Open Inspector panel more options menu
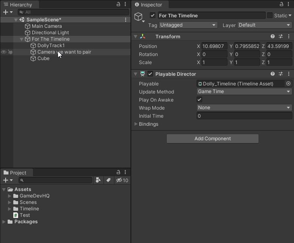The image size is (294, 243). pos(288,4)
